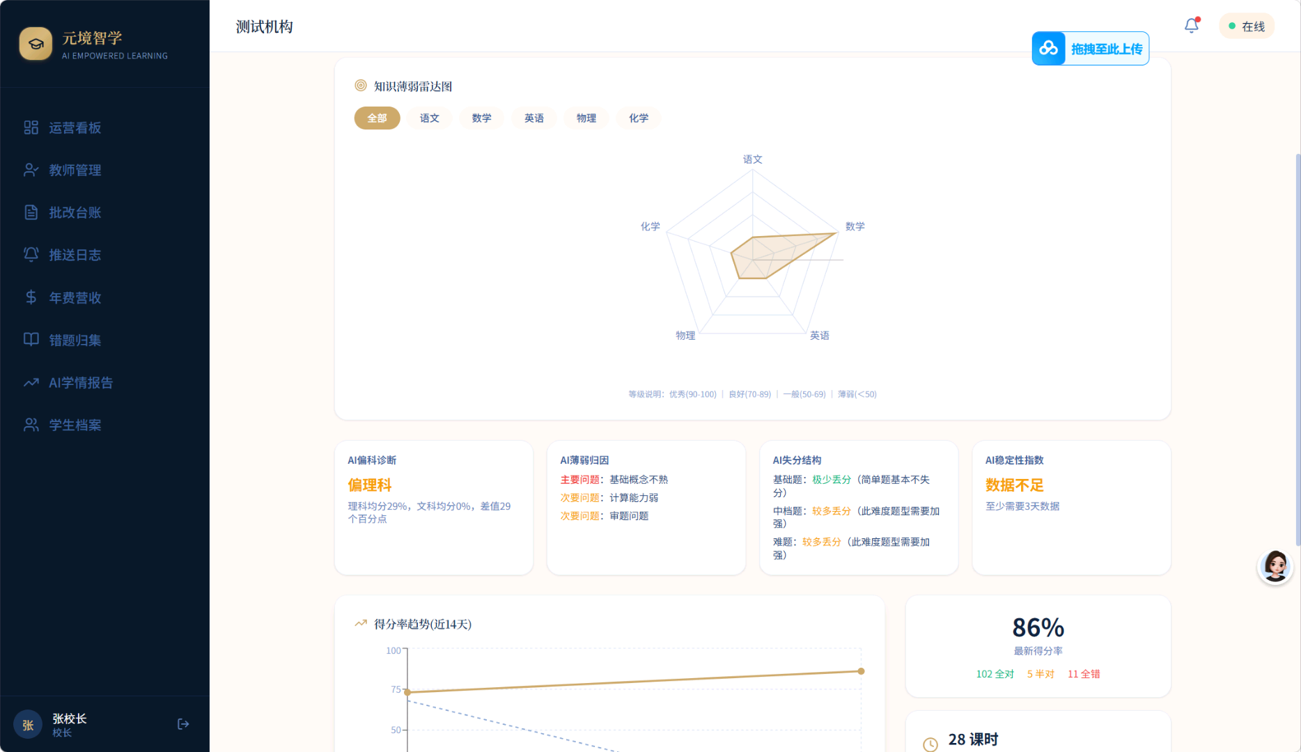Open AI学情报告 page

(x=104, y=382)
